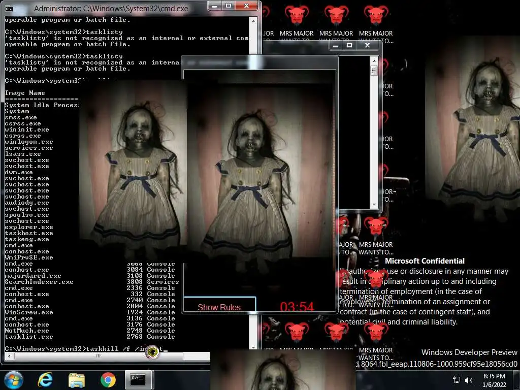Click PID 3108 next to majordared.exe
The width and height of the screenshot is (520, 390).
click(135, 276)
